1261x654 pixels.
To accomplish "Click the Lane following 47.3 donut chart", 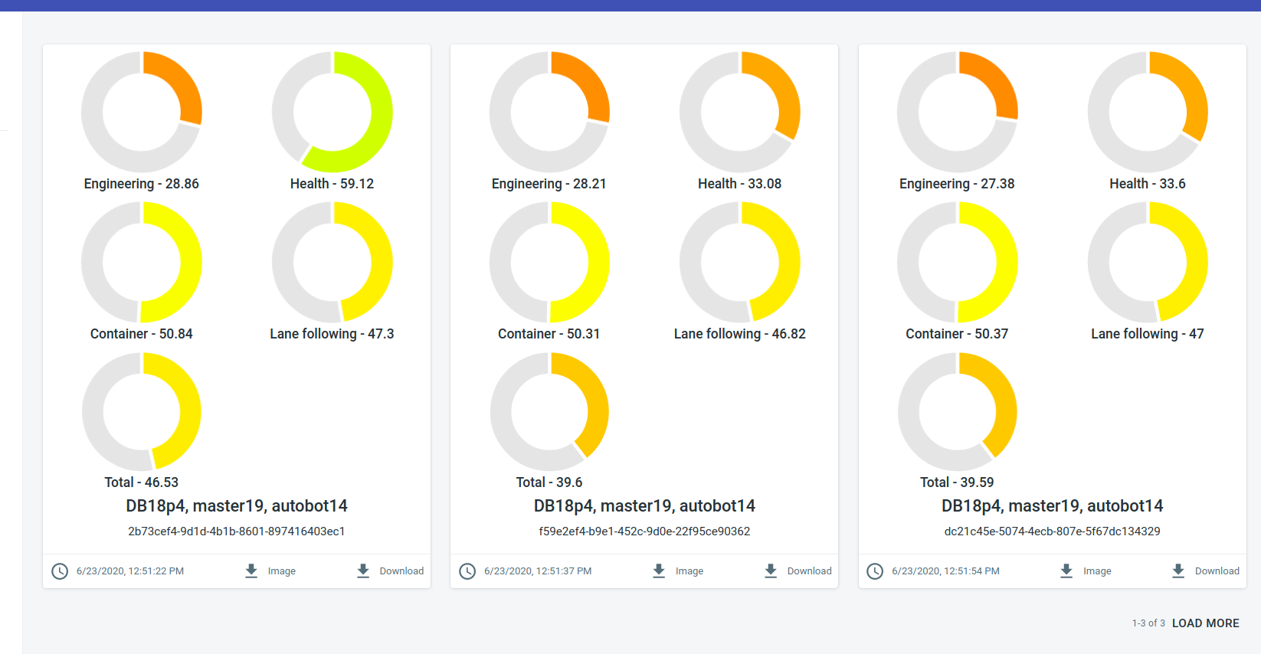I will point(332,262).
